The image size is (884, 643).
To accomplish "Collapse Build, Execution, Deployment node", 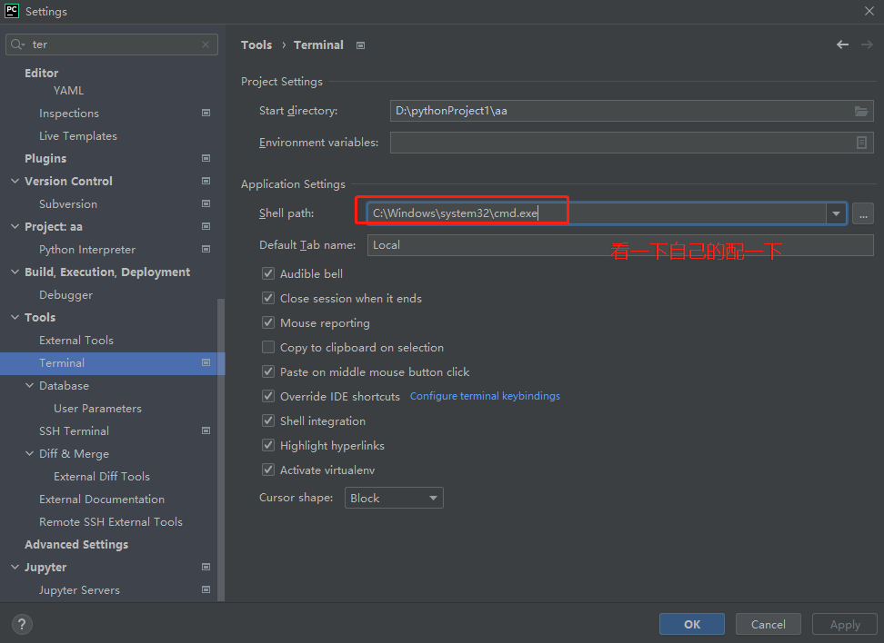I will (15, 272).
